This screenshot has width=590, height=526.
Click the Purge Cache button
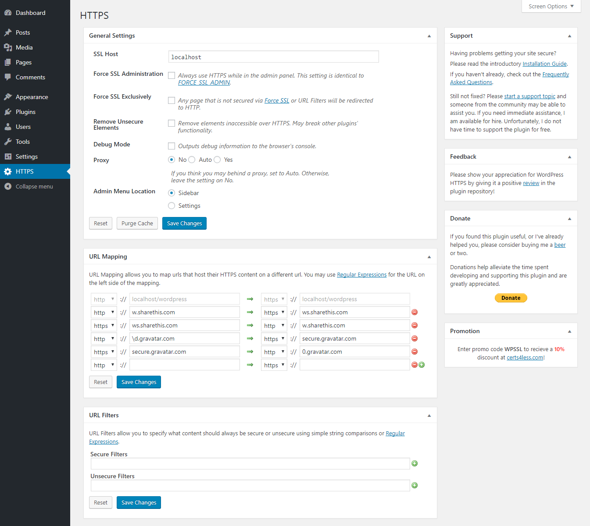(137, 223)
